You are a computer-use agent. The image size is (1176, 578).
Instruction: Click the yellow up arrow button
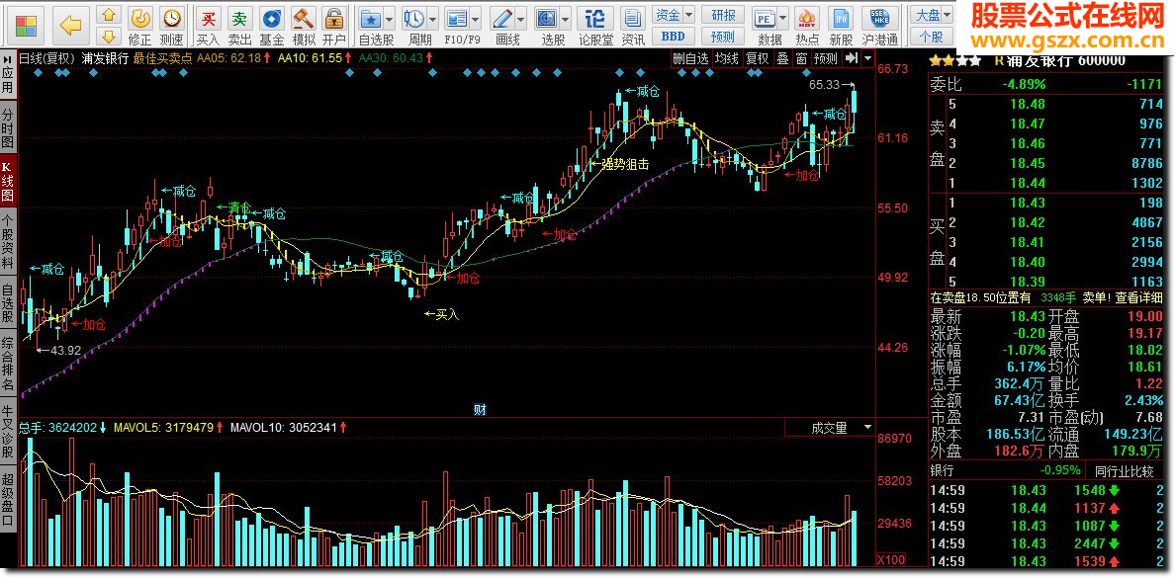(x=109, y=15)
